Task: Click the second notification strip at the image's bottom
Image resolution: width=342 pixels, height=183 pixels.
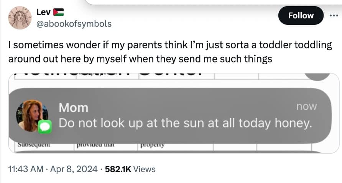Action: [169, 152]
